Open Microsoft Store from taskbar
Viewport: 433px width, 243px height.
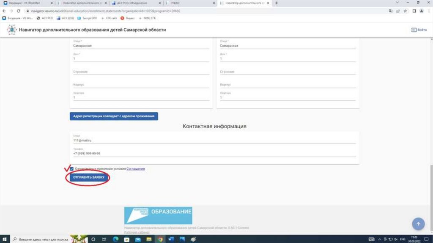point(127,239)
